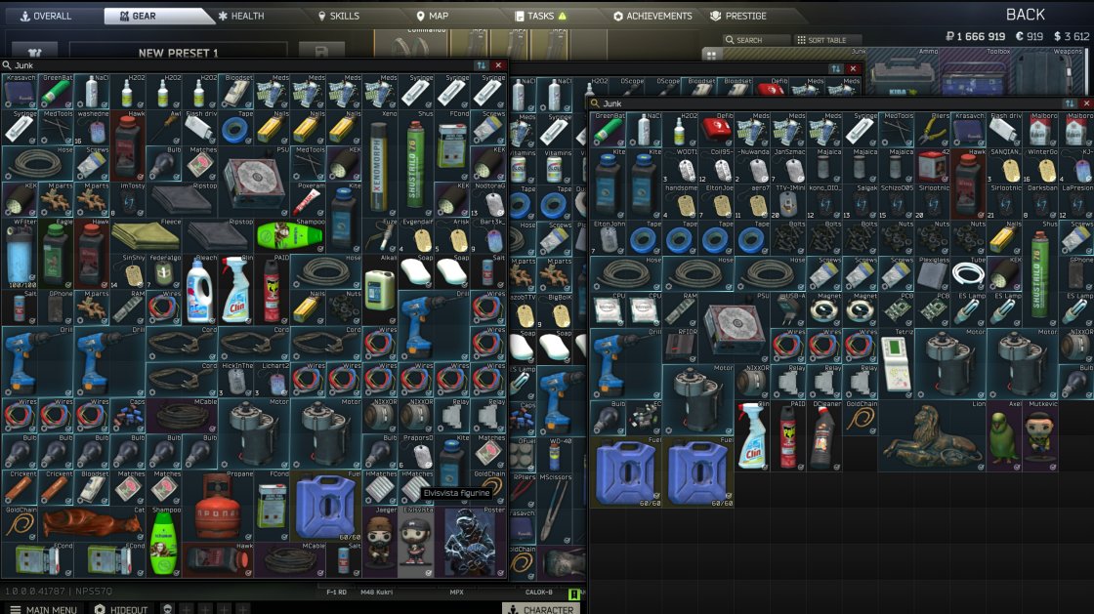Select GoldChain in the right Junk window
Viewport: 1094px width, 614px height.
click(861, 417)
